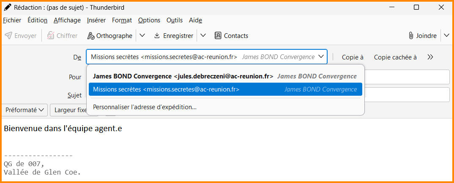
Task: Click the Envoyer send button
Action: click(21, 36)
